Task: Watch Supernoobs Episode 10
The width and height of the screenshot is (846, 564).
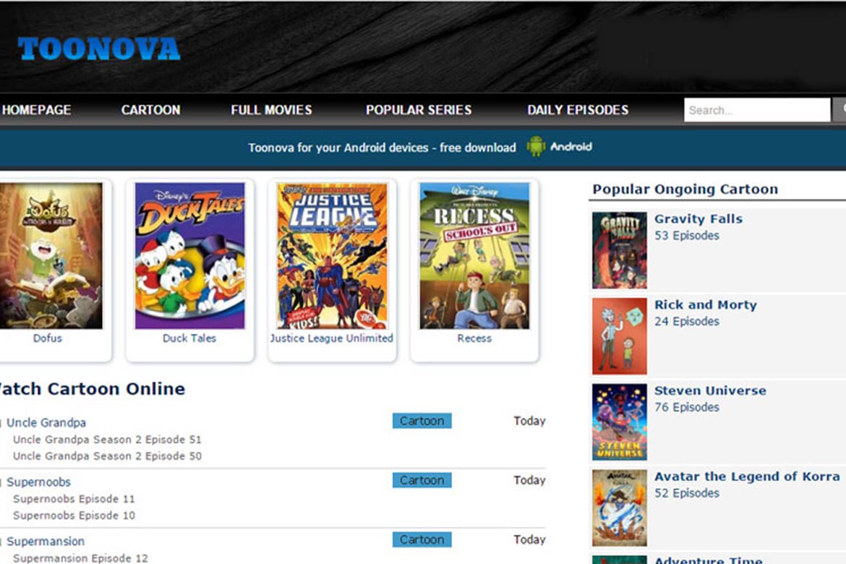Action: coord(74,516)
